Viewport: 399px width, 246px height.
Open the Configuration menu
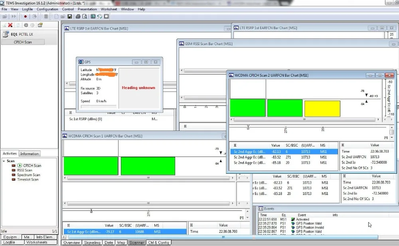[47, 9]
